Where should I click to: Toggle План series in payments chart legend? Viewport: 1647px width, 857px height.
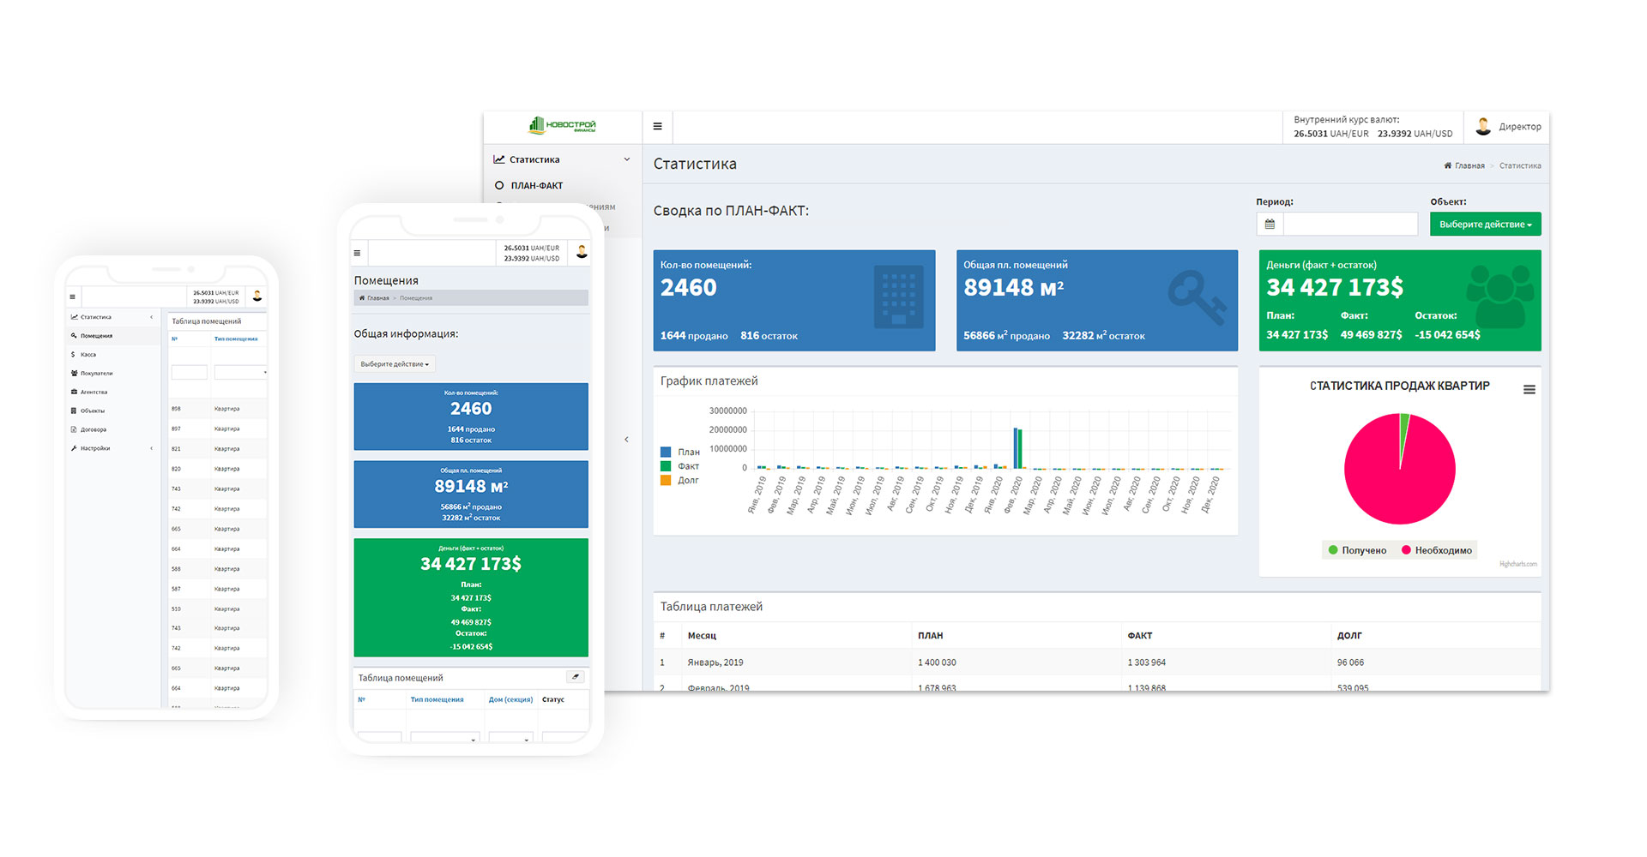(680, 452)
